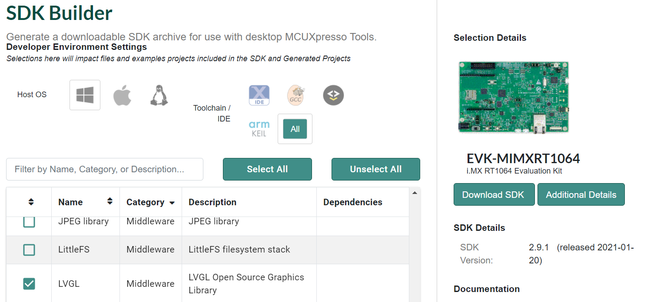The image size is (647, 302).
Task: Enable the LittleFS middleware checkbox
Action: pyautogui.click(x=29, y=249)
